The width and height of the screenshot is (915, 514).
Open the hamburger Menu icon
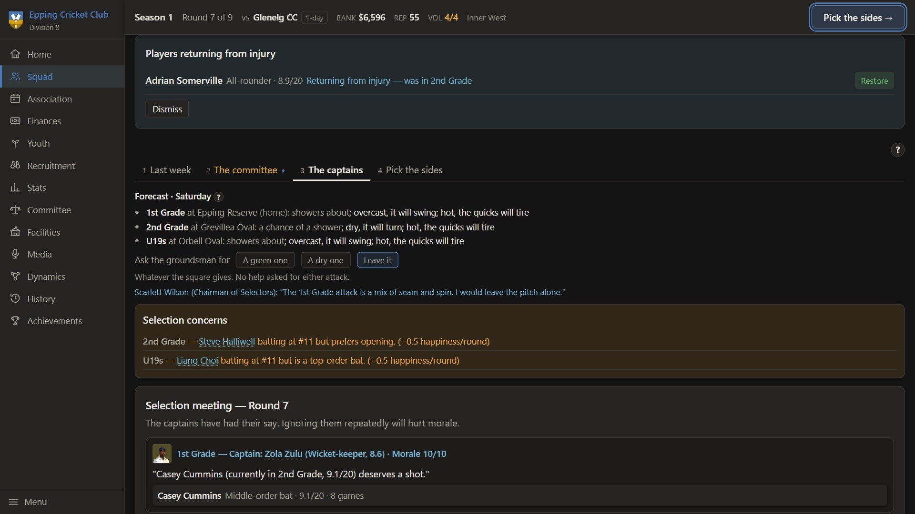tap(13, 502)
